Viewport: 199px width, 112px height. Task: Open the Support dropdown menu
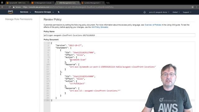pos(187,12)
